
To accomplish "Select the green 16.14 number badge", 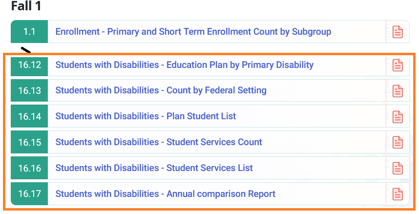I will pos(29,116).
